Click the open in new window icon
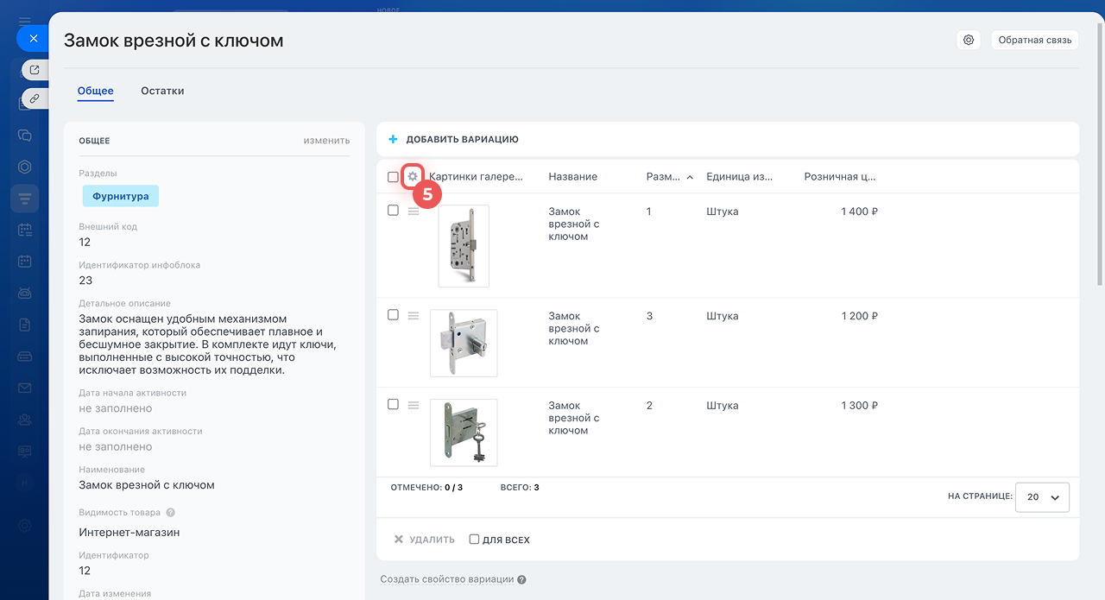Screen dimensions: 1105x600 [35, 70]
